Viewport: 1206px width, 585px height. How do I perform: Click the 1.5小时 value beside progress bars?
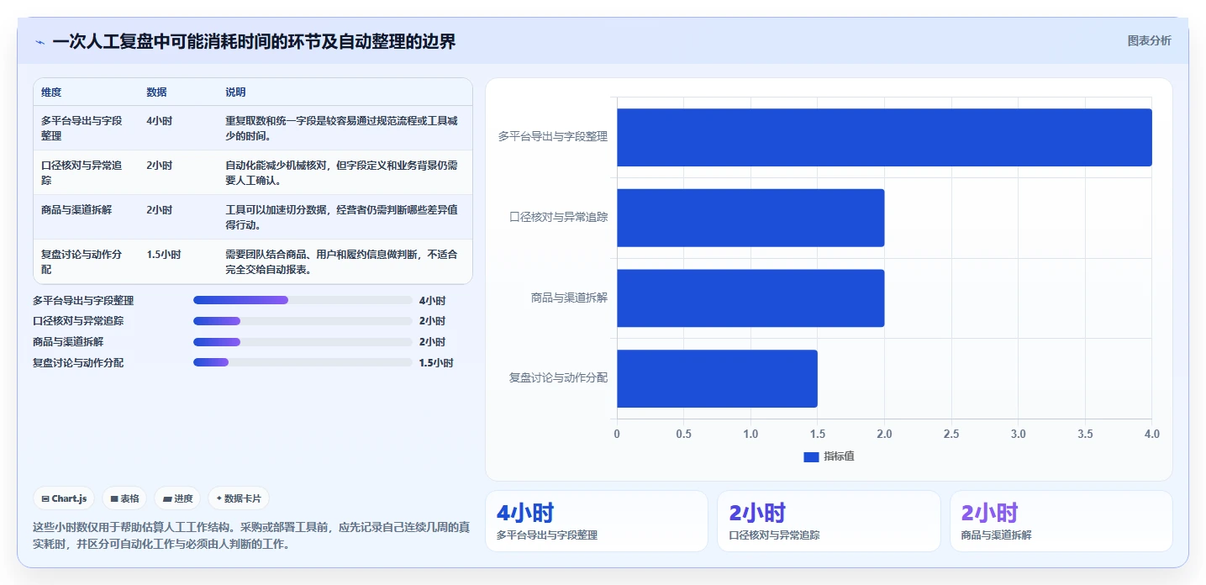tap(436, 363)
